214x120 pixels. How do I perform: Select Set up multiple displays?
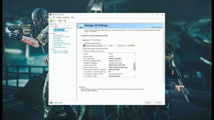click(x=60, y=47)
